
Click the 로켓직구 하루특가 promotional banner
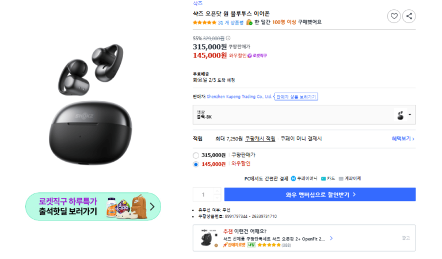point(93,206)
